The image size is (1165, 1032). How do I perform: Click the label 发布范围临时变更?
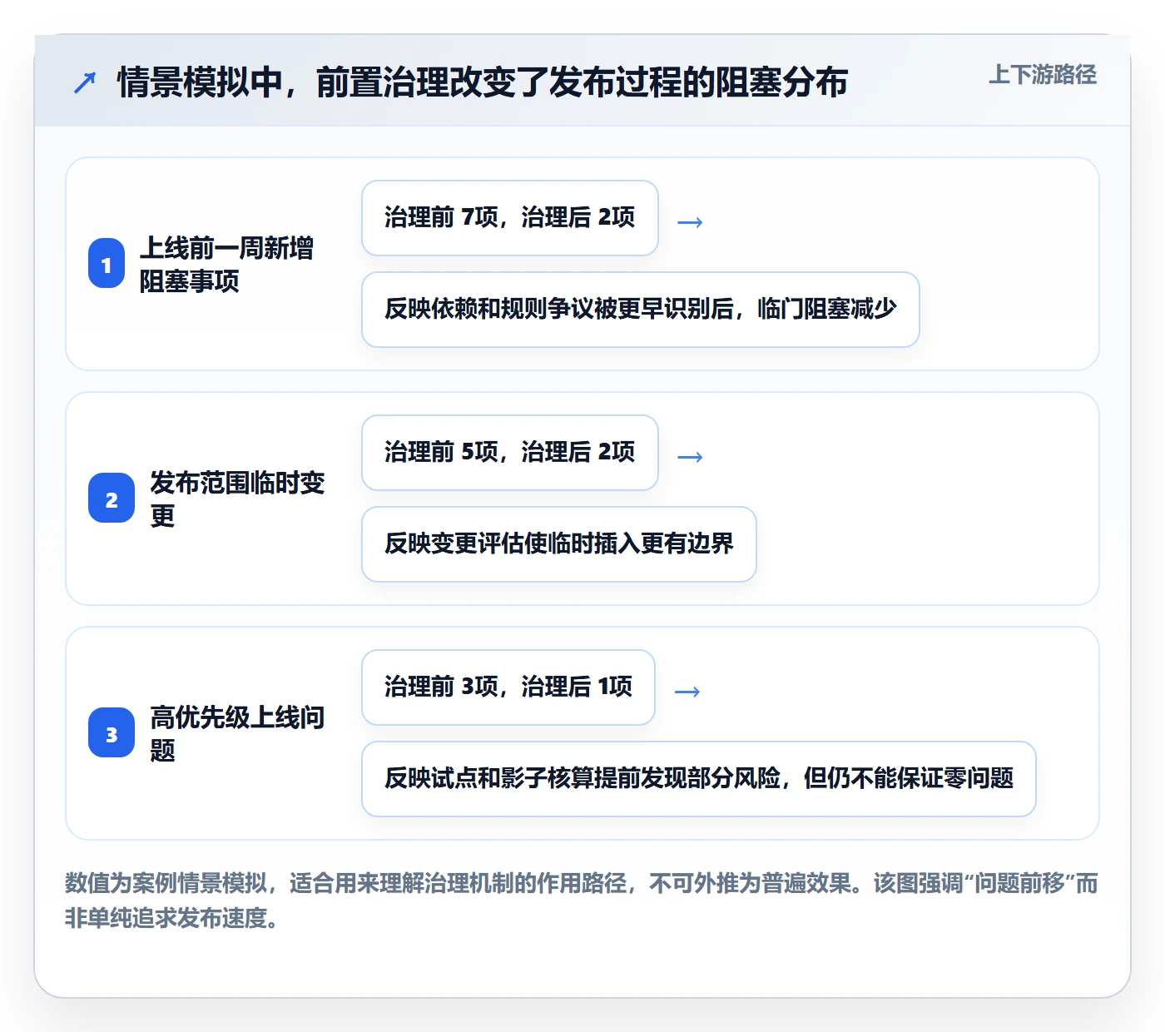[237, 499]
